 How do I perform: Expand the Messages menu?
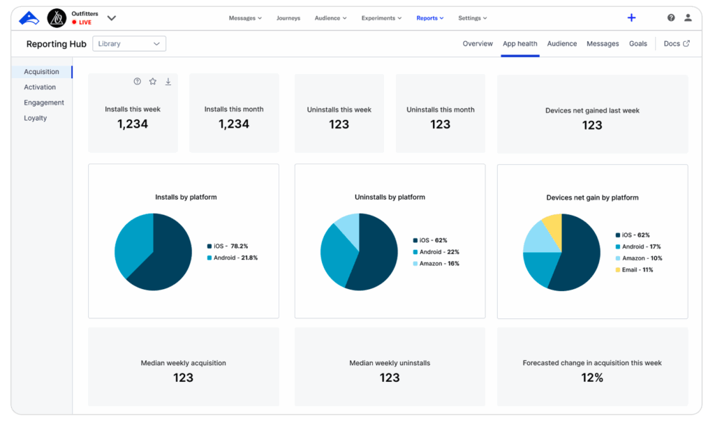pos(245,18)
